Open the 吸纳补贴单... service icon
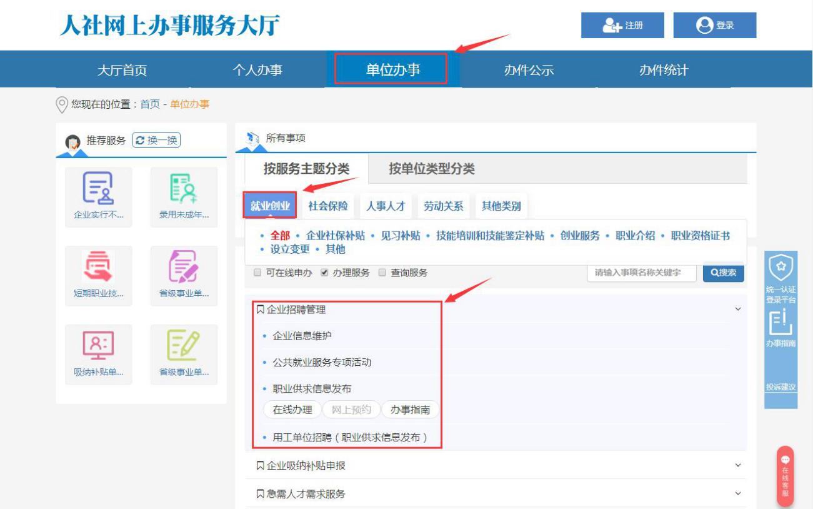 click(x=98, y=345)
